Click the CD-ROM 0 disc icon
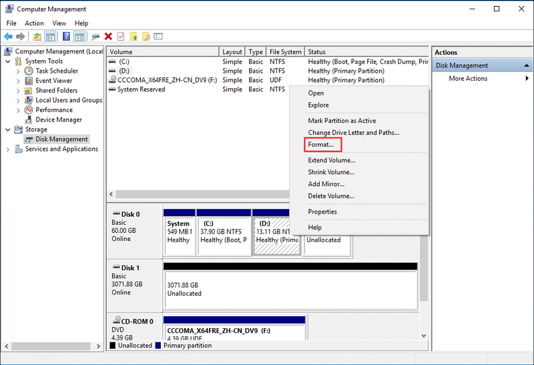 117,320
